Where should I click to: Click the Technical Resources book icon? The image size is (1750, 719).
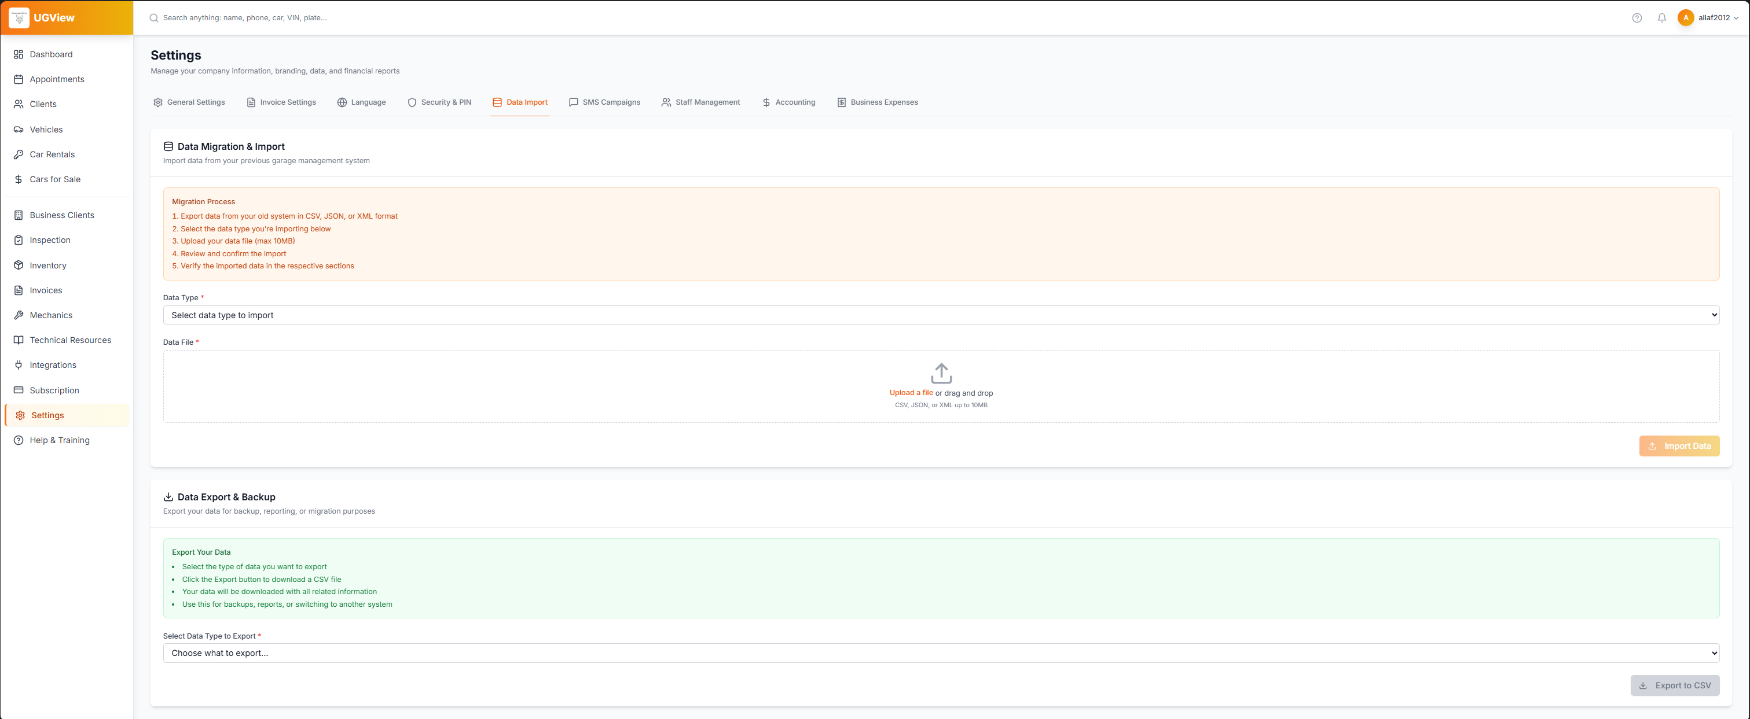19,340
